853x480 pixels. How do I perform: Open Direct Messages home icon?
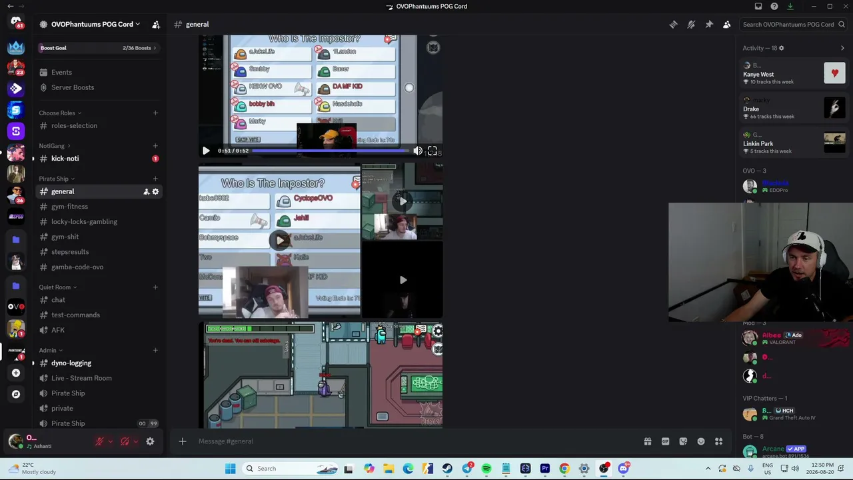pos(16,23)
